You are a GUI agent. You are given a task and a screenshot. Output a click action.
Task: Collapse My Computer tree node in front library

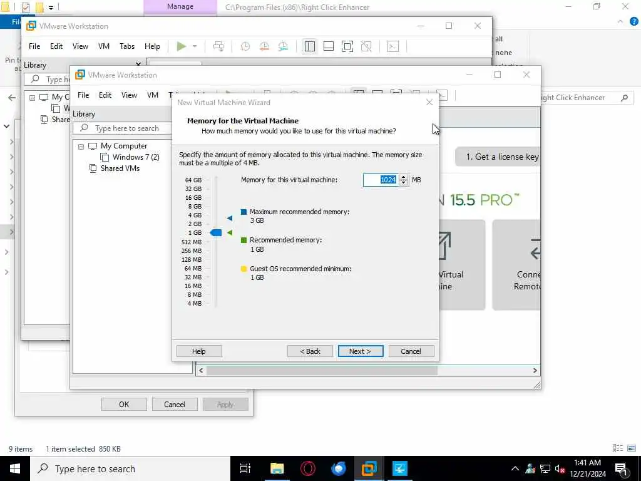(81, 147)
